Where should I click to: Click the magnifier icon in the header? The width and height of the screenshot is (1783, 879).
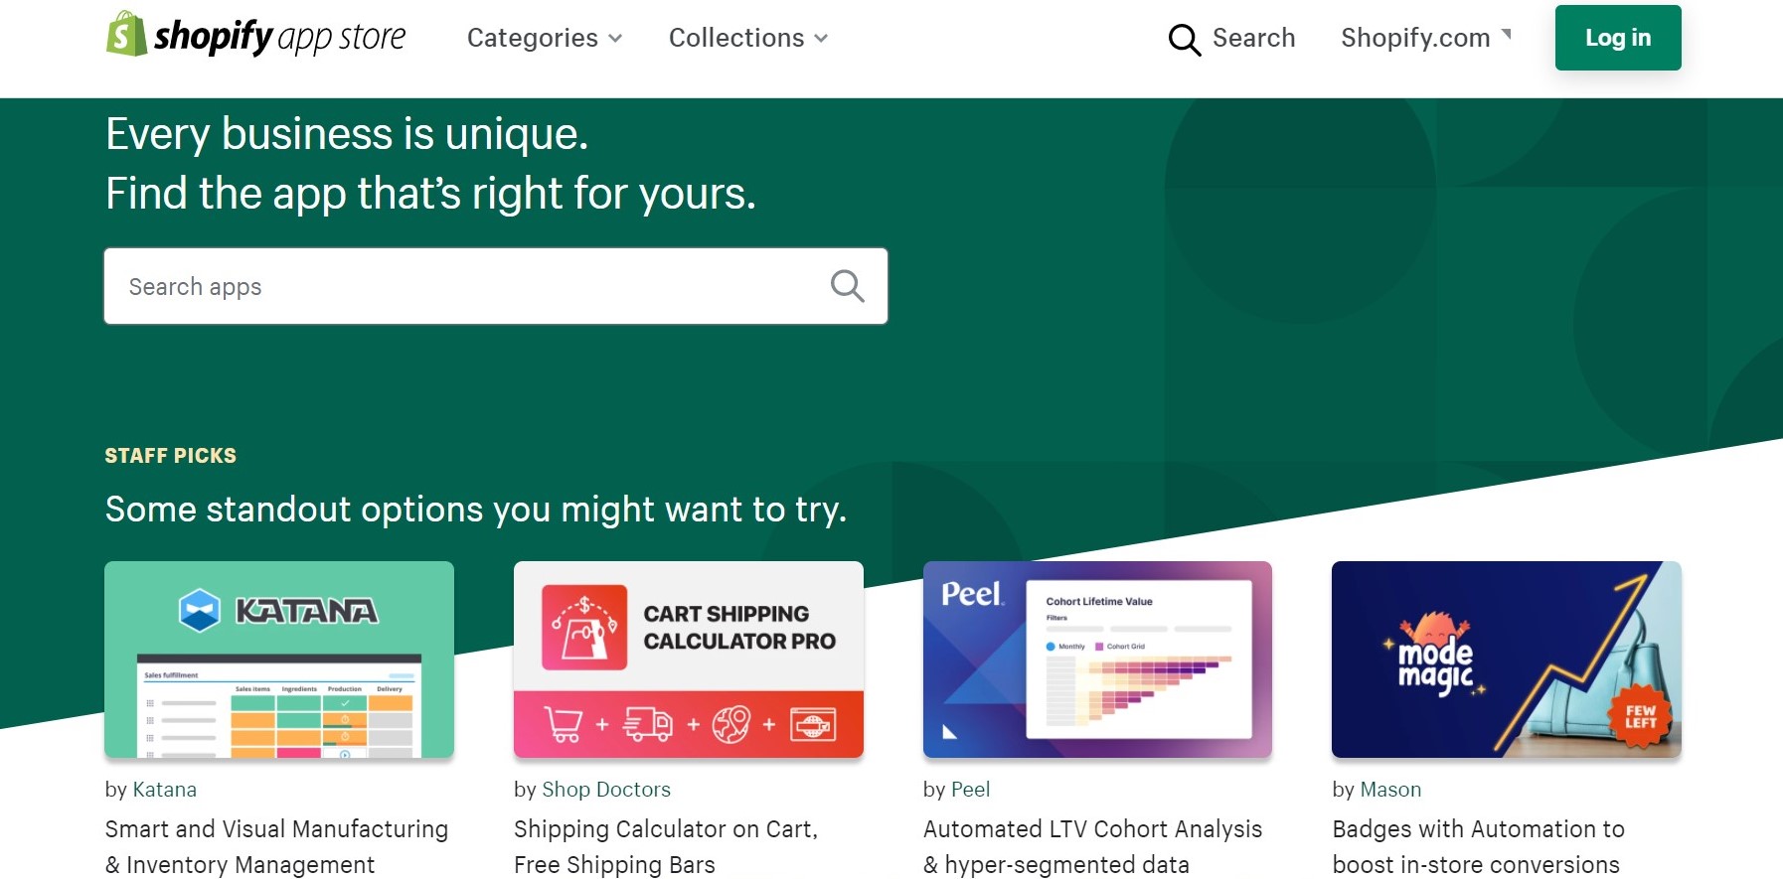tap(1184, 40)
